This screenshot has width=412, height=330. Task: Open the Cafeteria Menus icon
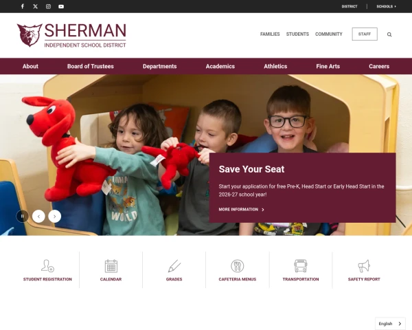238,266
